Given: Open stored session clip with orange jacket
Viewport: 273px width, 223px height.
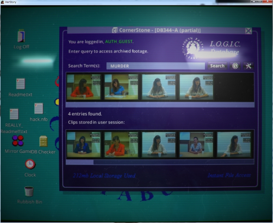Looking at the screenshot, I should 121,145.
